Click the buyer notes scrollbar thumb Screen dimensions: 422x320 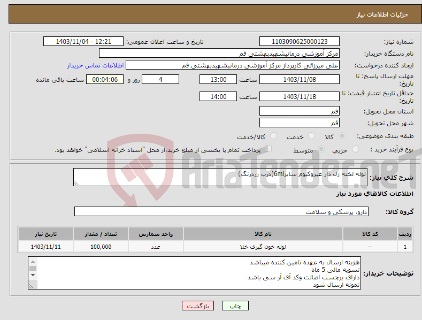[x=33, y=268]
